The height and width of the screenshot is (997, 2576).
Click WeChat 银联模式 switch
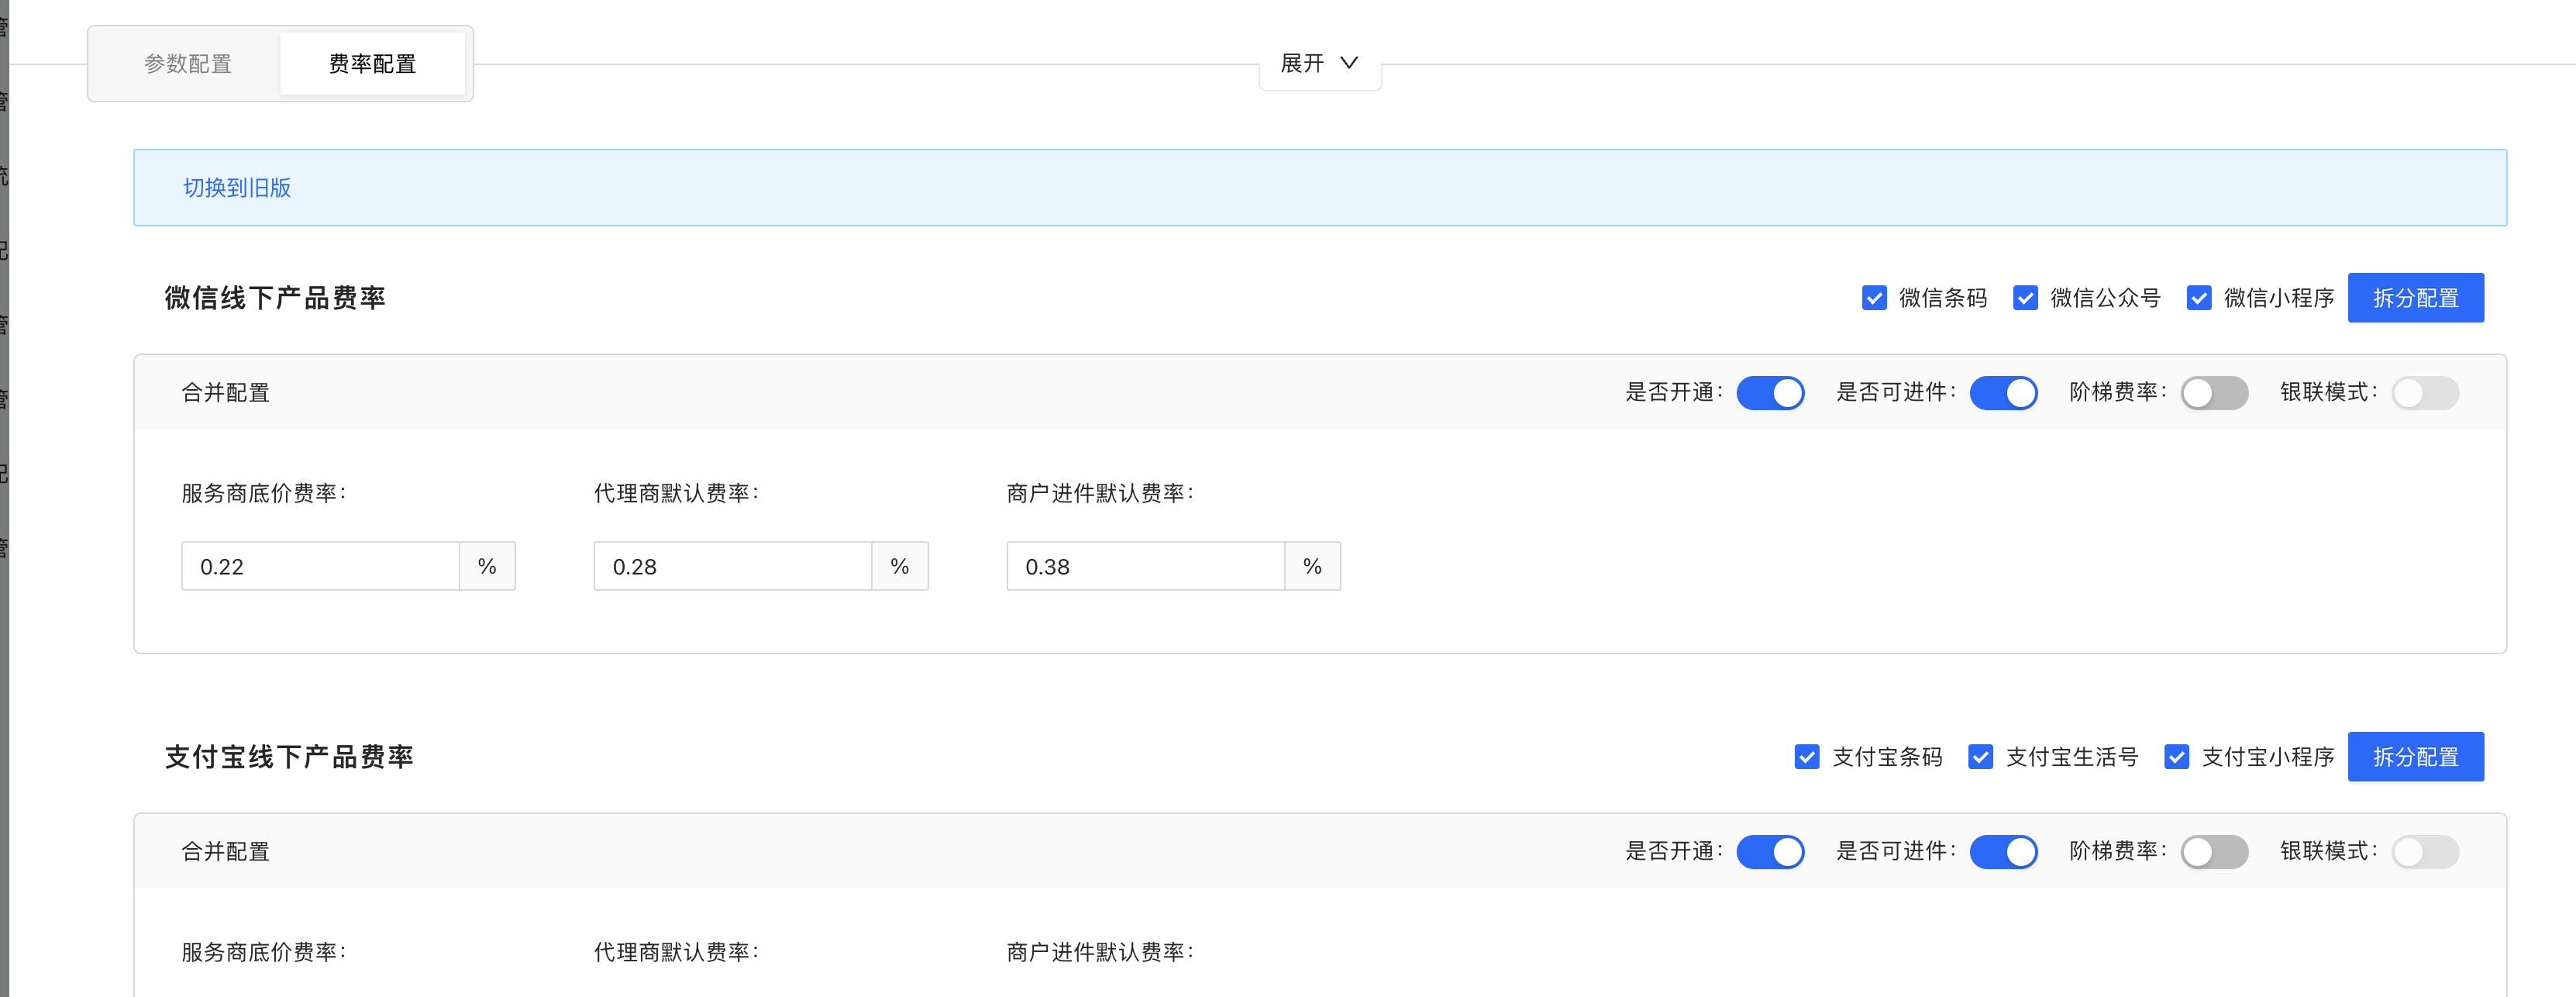(x=2425, y=393)
